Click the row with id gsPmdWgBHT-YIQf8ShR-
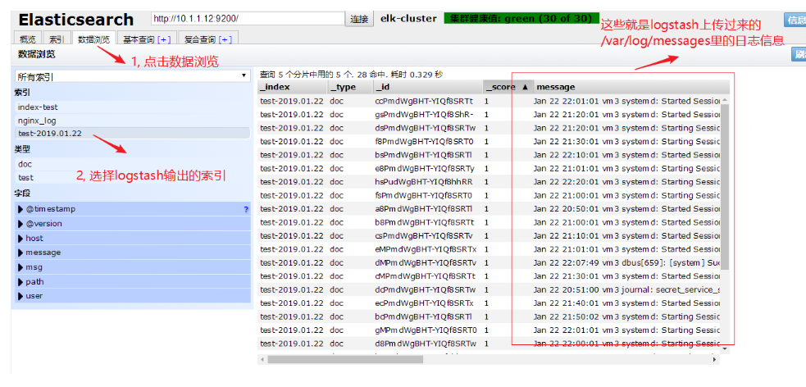 click(x=490, y=115)
